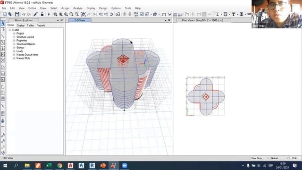Create a new model with the New icon
This screenshot has height=170, width=302.
5,14
